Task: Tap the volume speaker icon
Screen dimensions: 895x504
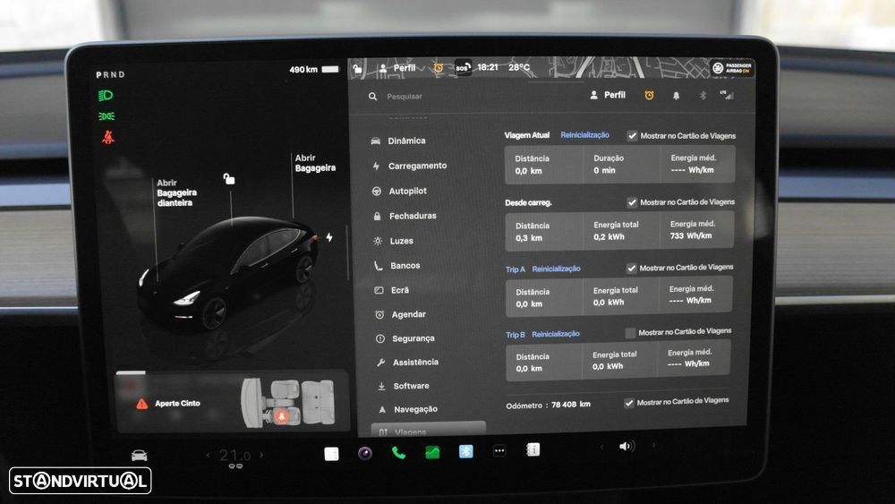Action: pos(626,447)
